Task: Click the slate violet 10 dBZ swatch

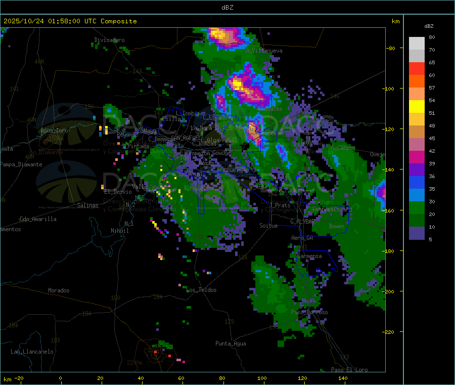Action: click(x=417, y=233)
